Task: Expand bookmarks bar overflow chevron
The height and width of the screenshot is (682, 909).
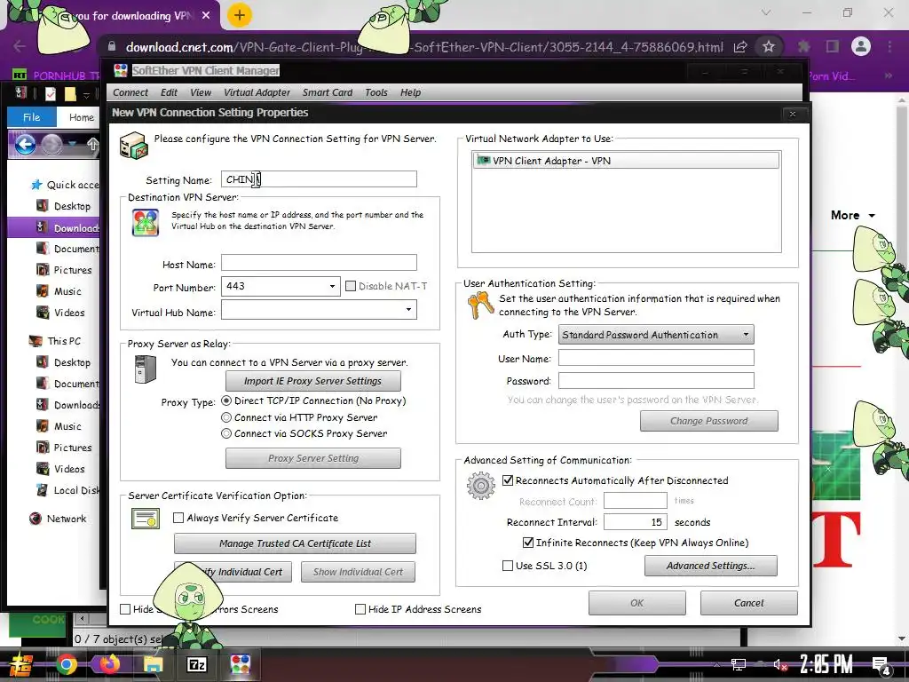Action: [887, 75]
